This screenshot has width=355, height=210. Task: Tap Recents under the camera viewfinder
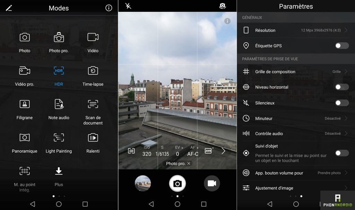coord(204,204)
